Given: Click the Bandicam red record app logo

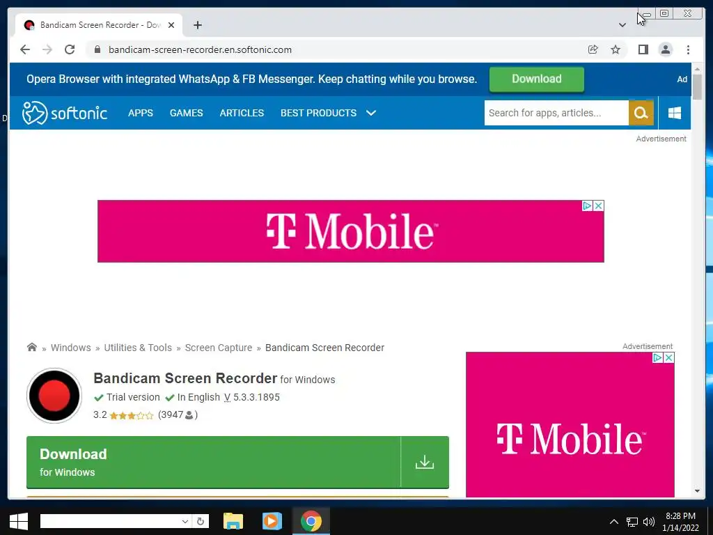Looking at the screenshot, I should coord(54,396).
